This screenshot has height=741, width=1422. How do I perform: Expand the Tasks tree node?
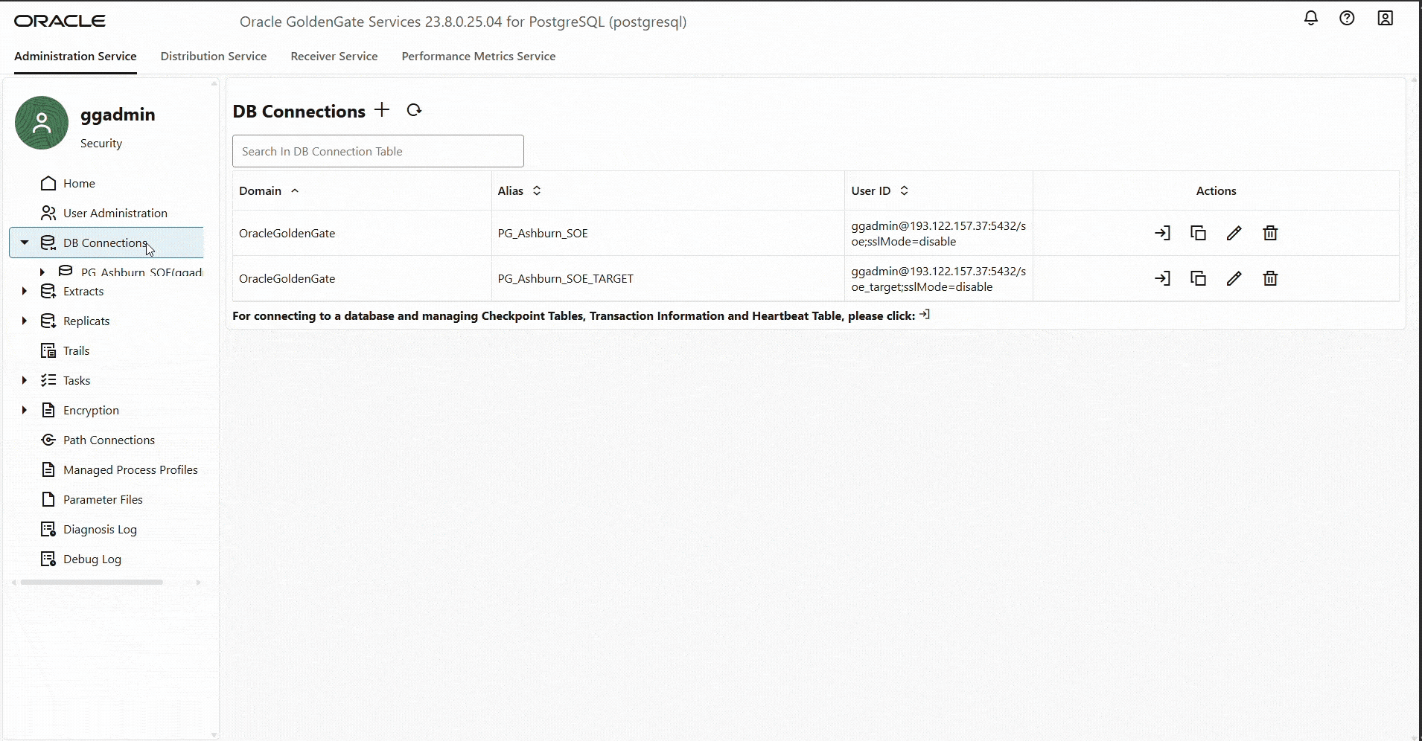pyautogui.click(x=25, y=380)
